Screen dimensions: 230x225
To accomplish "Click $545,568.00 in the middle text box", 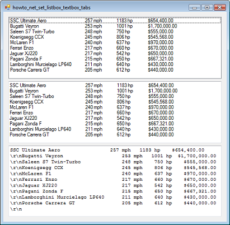I will [x=161, y=102].
